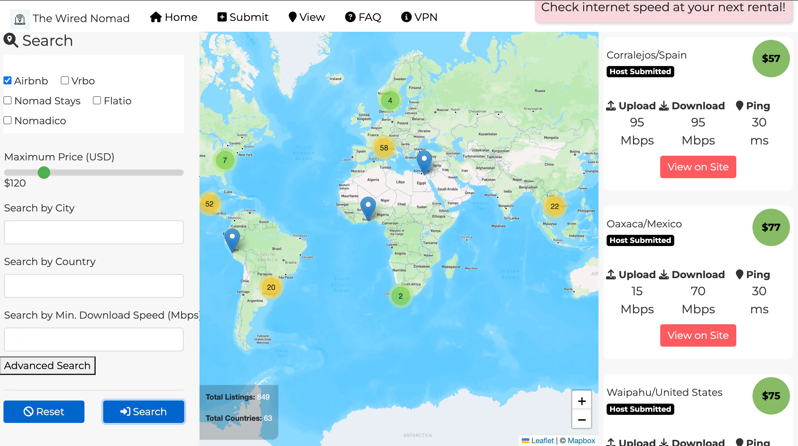
Task: Click the cluster marker labeled 52 near Central America
Action: [x=209, y=204]
